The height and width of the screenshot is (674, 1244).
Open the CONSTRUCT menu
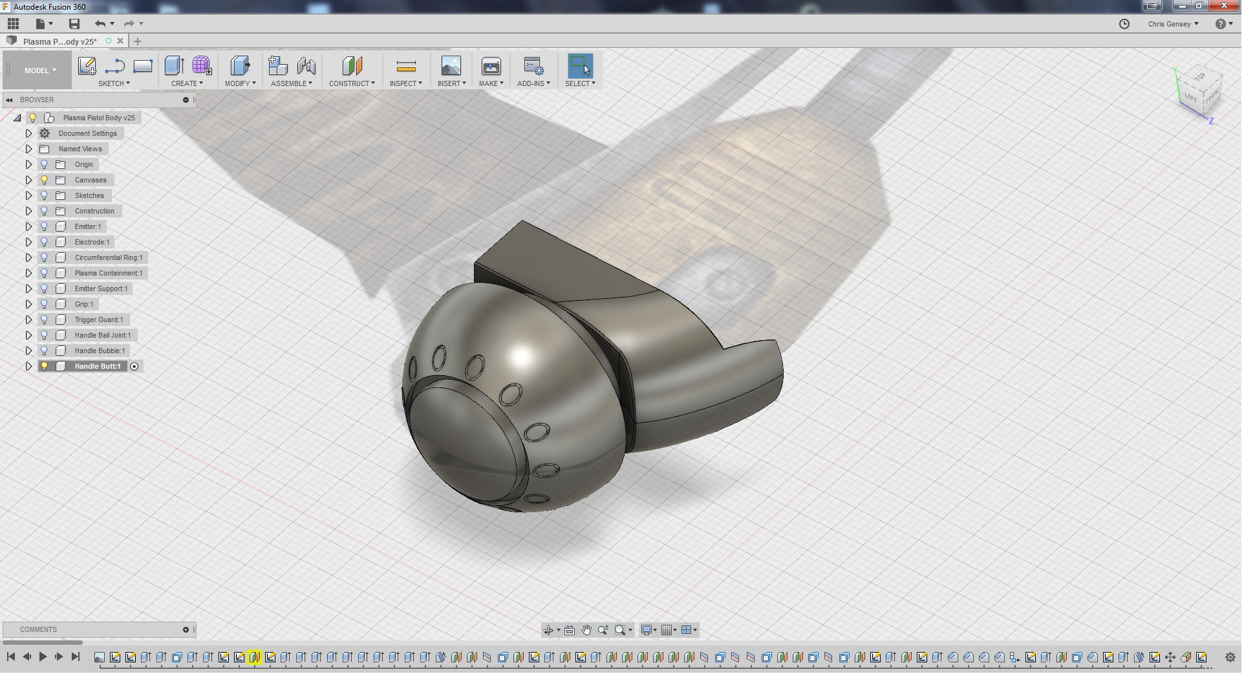pyautogui.click(x=351, y=83)
